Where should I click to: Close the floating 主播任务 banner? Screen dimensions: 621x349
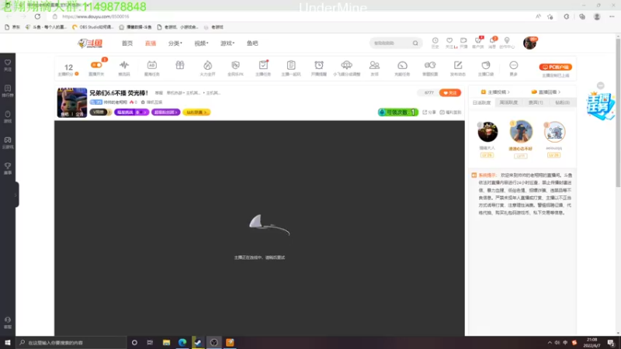click(x=600, y=85)
